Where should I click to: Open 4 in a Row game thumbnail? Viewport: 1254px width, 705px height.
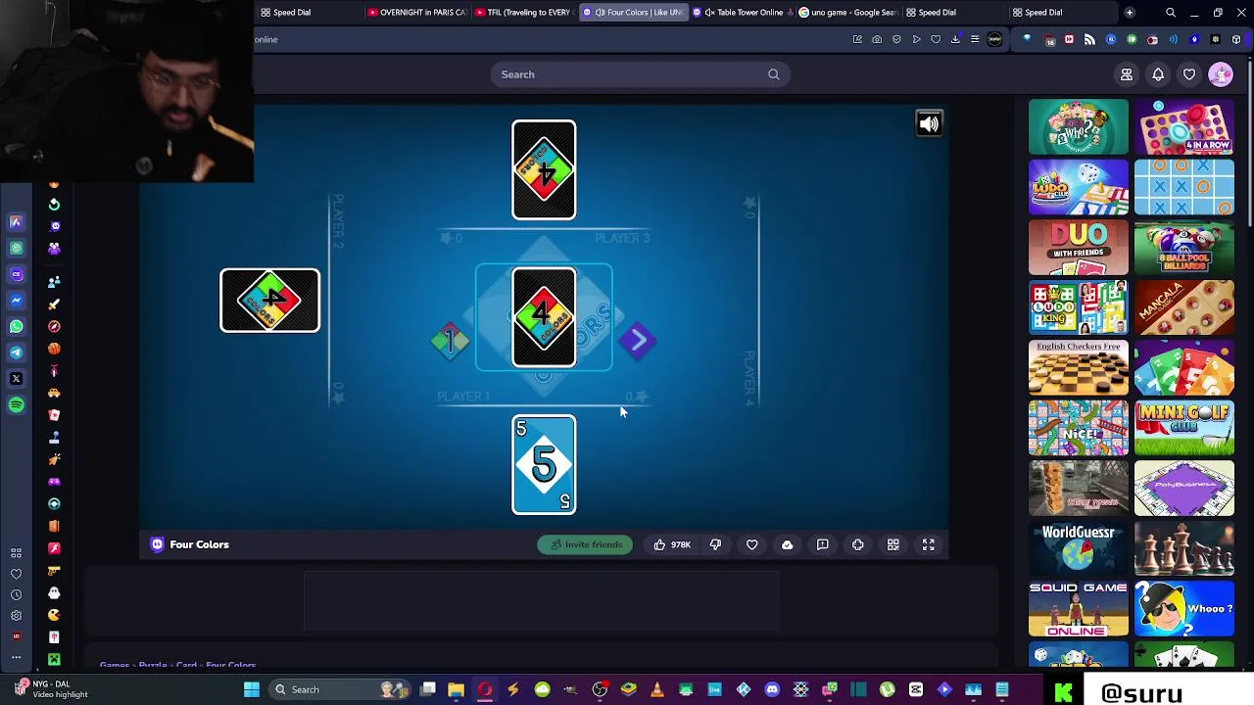point(1184,127)
